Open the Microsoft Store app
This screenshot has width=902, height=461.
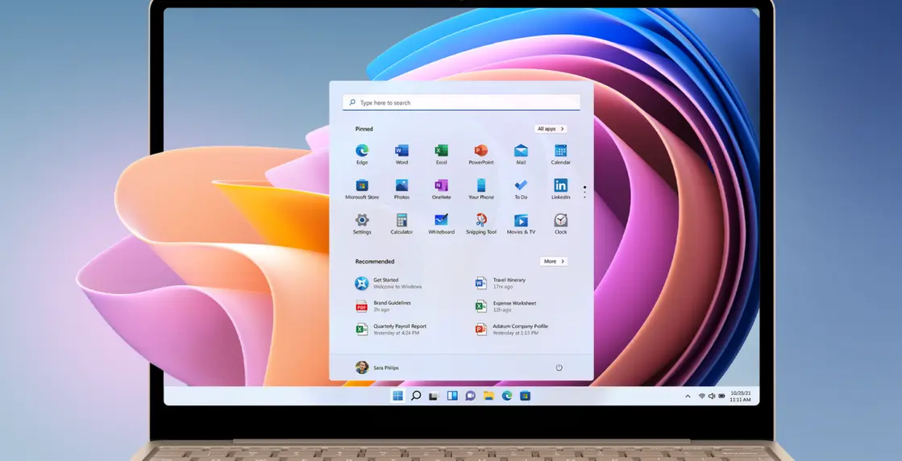362,185
